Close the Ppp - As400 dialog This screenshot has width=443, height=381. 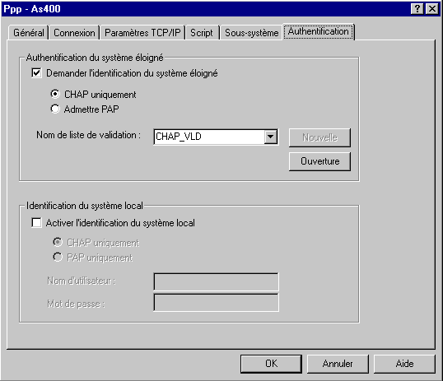432,9
